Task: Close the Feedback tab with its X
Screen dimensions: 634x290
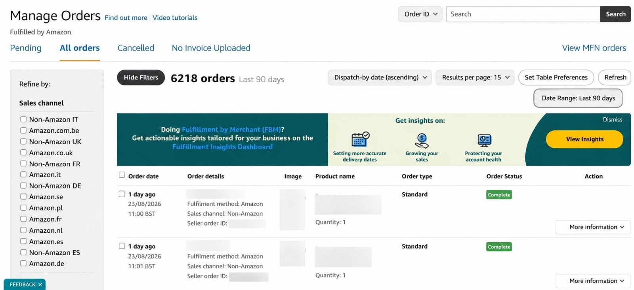Action: [x=40, y=284]
